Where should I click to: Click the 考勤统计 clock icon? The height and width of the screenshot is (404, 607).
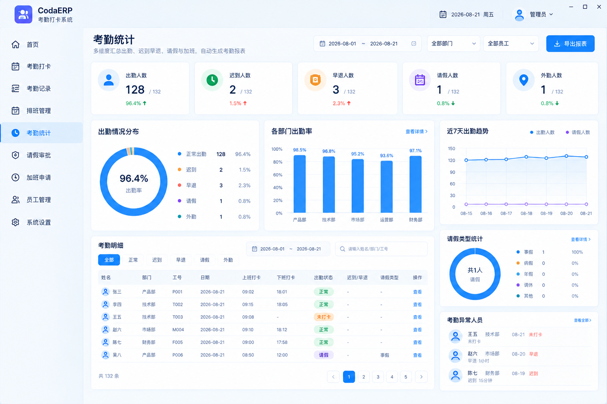15,133
